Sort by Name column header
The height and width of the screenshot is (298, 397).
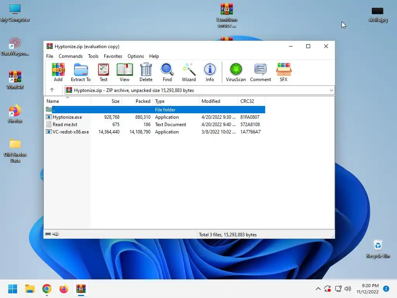67,101
